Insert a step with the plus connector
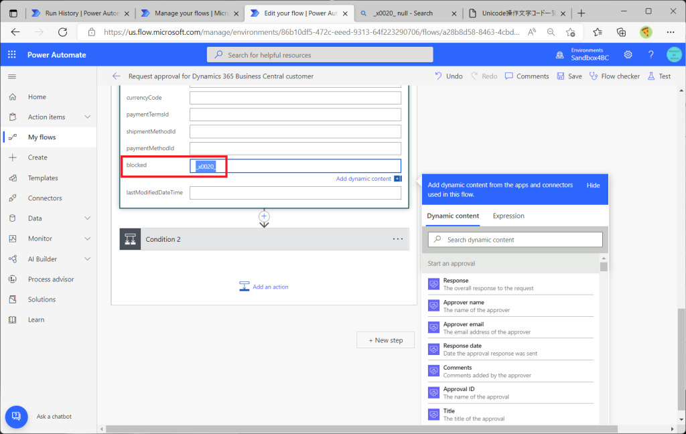 coord(264,216)
